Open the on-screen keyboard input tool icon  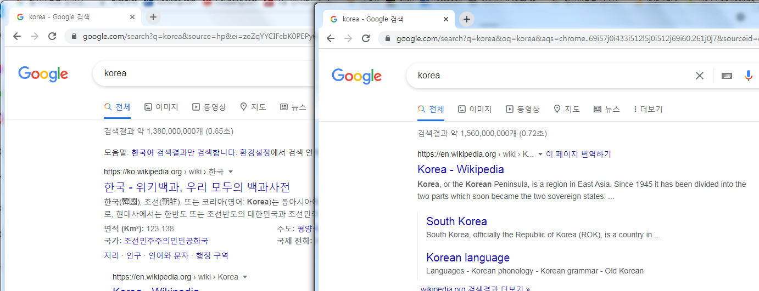(727, 76)
